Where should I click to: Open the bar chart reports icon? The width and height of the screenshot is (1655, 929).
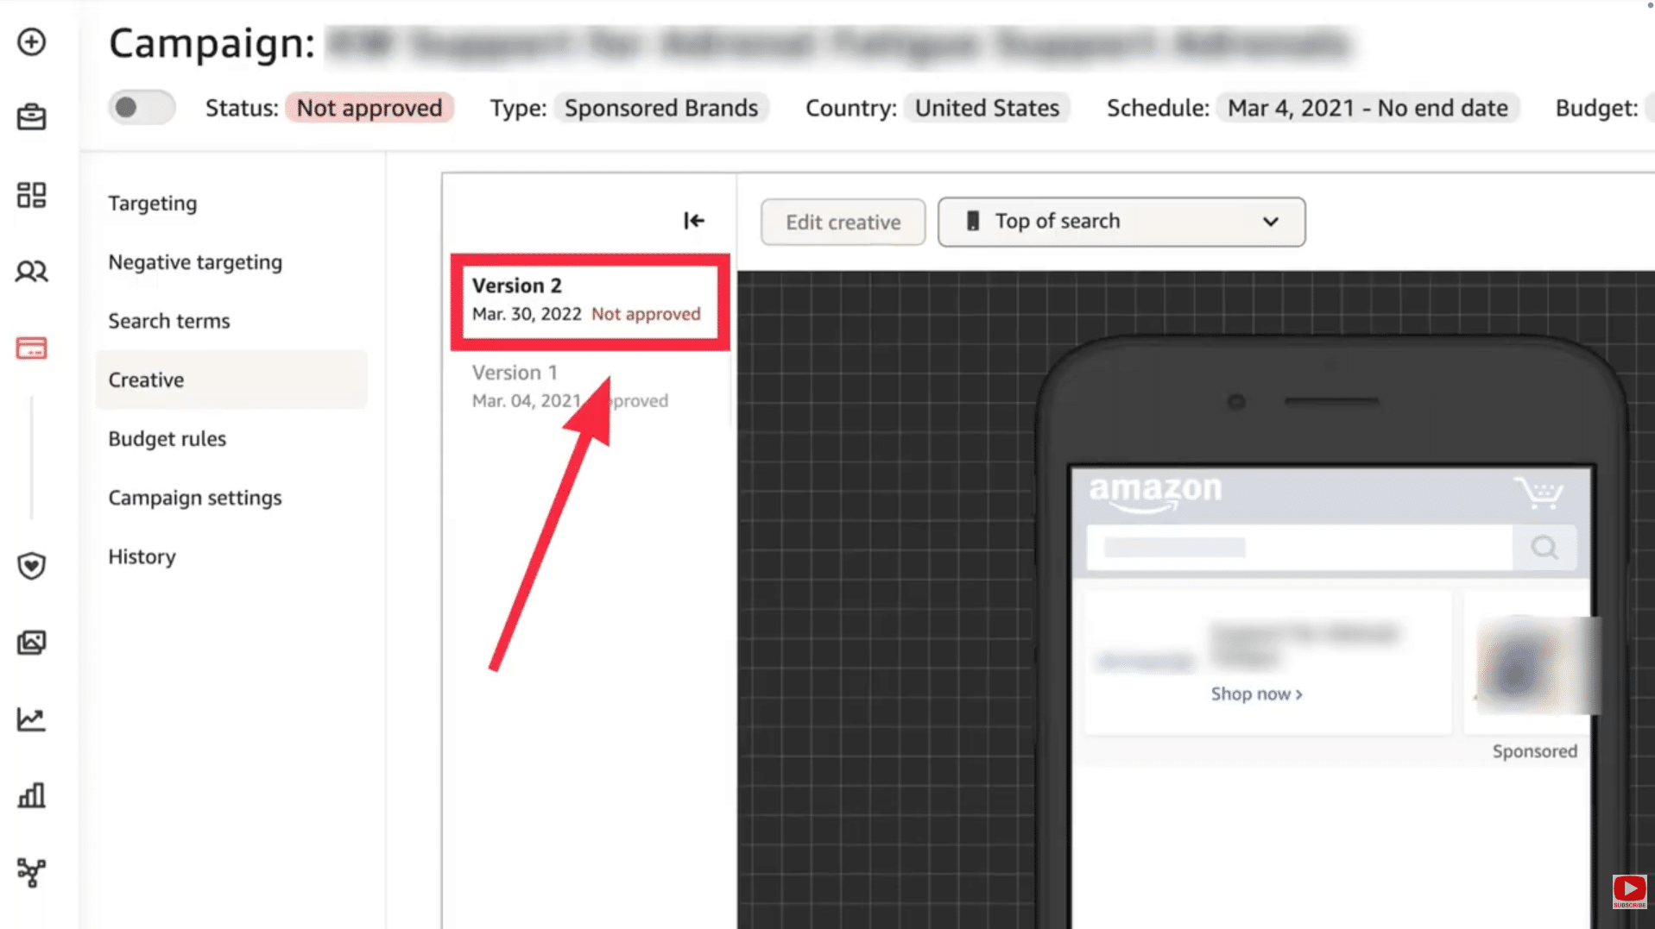point(31,795)
